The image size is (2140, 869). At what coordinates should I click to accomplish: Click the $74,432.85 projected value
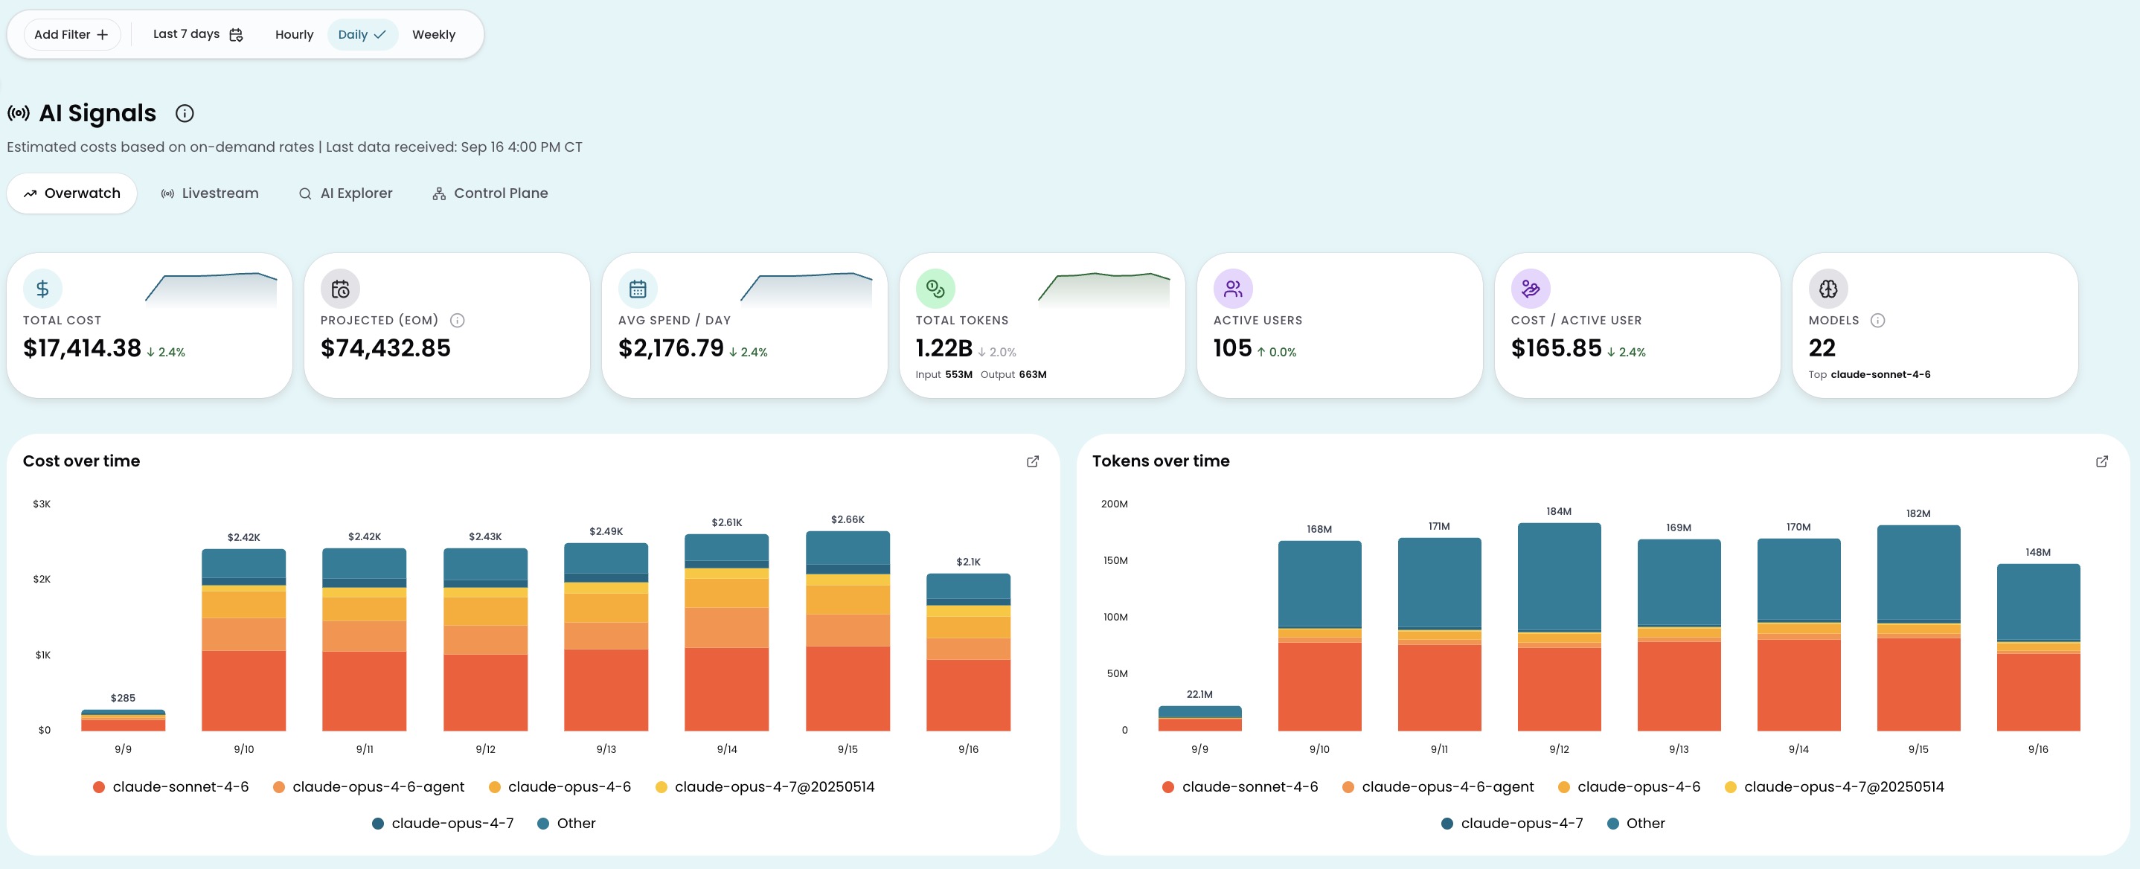click(x=385, y=348)
